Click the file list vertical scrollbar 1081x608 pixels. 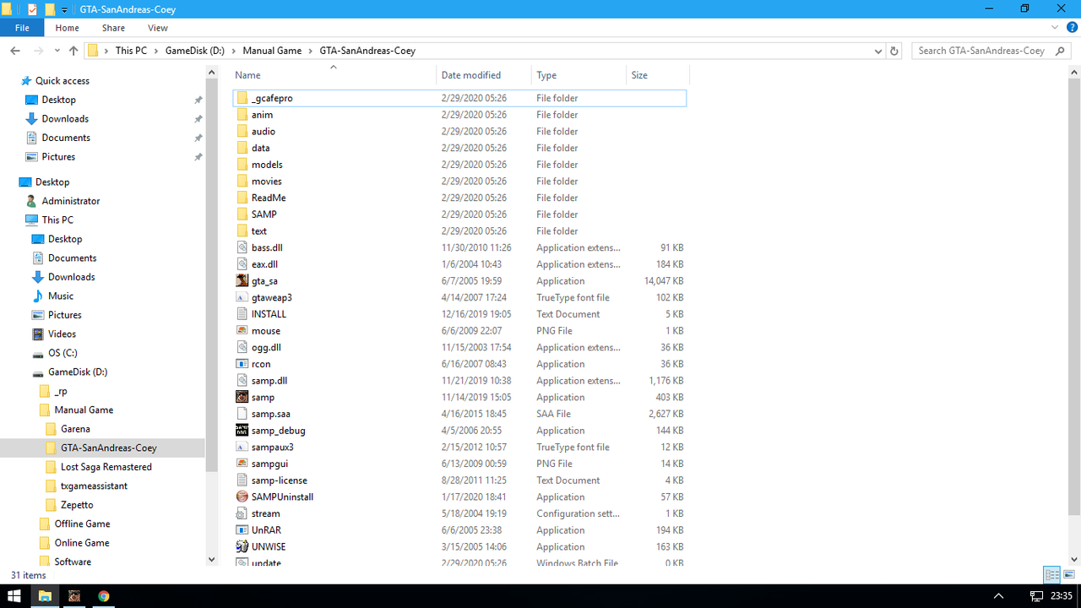click(1074, 296)
